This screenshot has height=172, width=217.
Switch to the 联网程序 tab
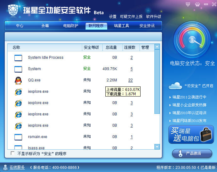click(x=96, y=26)
